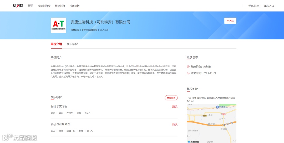Click 面议 salary for 科研与业务助理
The image size is (284, 143).
click(175, 124)
